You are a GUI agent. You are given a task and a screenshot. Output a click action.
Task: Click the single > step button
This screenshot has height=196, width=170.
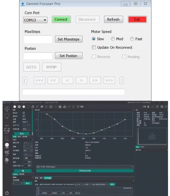tap(81, 80)
